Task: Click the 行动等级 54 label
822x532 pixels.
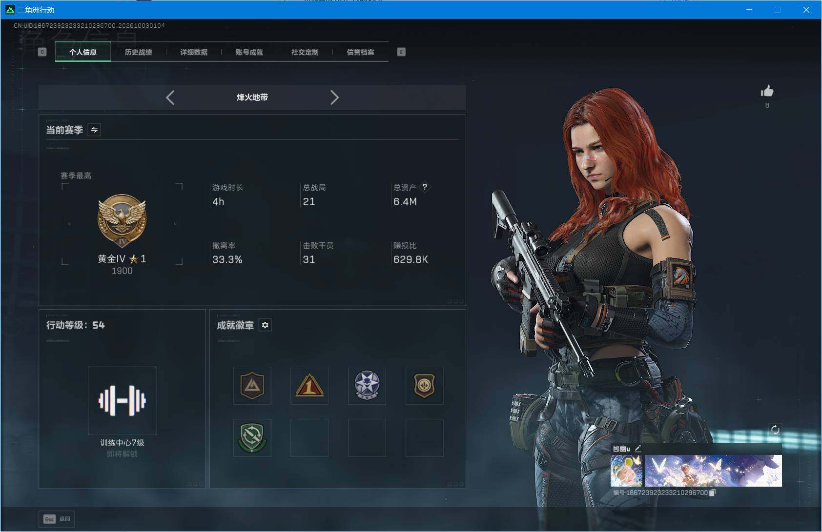Action: [x=75, y=325]
